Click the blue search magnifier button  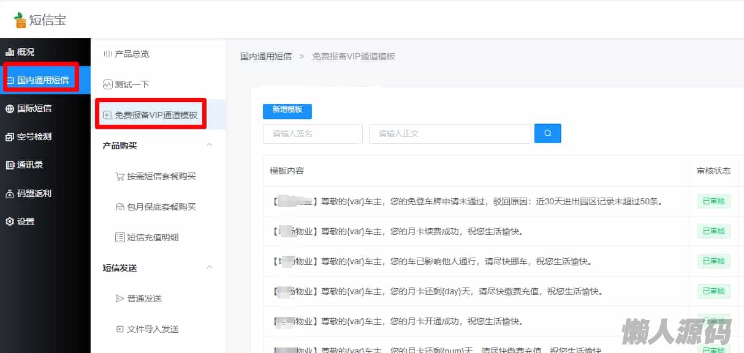[x=548, y=133]
